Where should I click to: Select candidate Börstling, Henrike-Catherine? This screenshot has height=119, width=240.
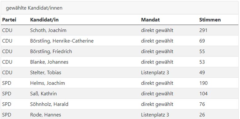[62, 41]
